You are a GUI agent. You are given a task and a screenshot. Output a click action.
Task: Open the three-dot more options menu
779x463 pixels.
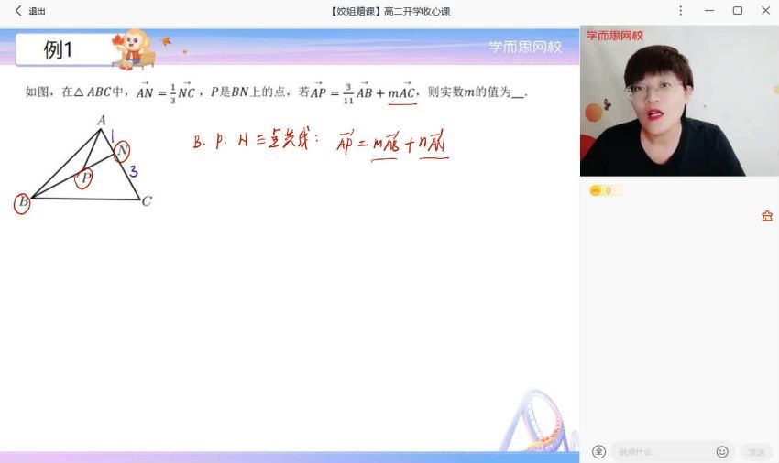(681, 10)
